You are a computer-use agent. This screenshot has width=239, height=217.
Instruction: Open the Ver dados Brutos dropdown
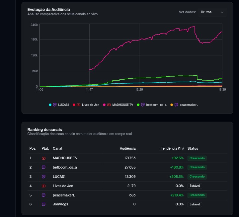(x=212, y=12)
